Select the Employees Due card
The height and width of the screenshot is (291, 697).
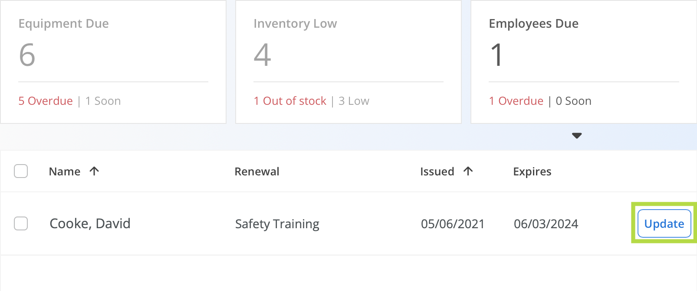(584, 62)
